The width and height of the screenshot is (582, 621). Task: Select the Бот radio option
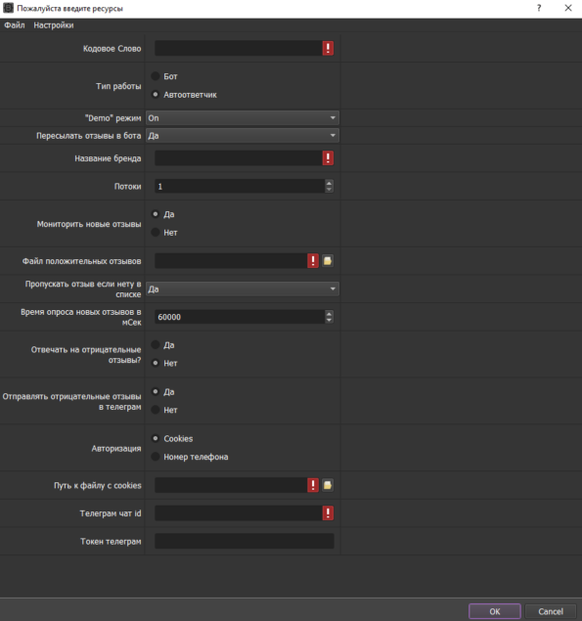(156, 76)
